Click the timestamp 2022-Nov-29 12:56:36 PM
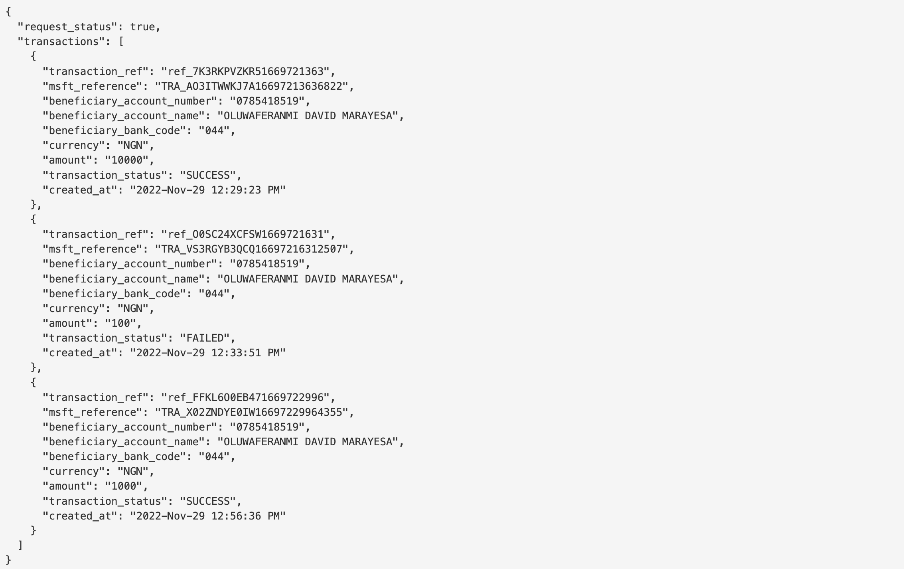Screen dimensions: 904x569 (208, 516)
